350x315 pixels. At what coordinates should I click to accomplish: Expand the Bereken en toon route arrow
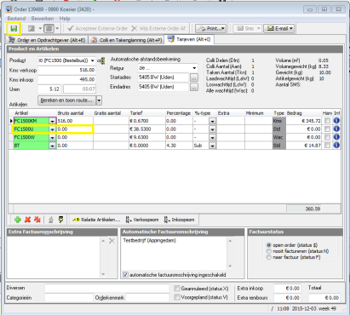(x=99, y=100)
